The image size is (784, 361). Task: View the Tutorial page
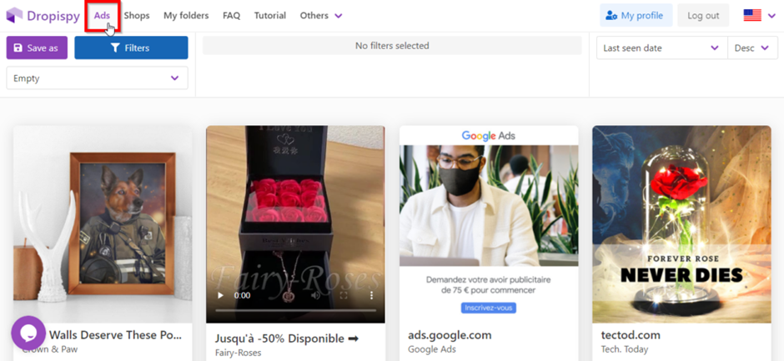coord(270,16)
